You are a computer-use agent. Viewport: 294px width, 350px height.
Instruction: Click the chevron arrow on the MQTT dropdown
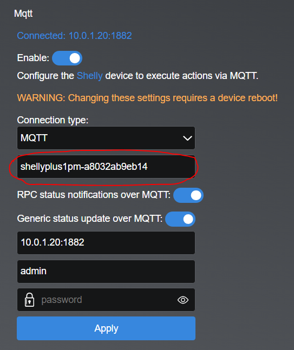[x=187, y=138]
